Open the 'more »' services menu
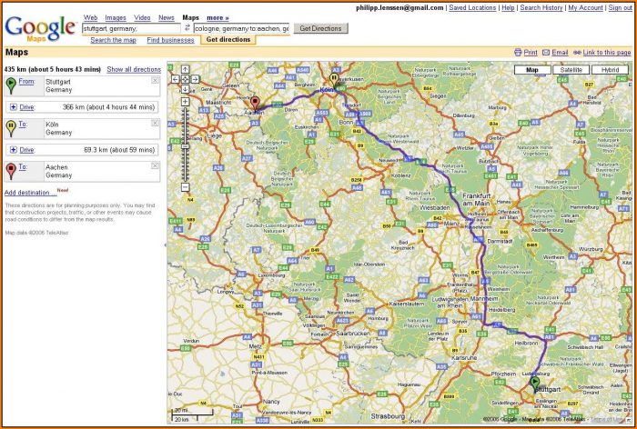This screenshot has width=637, height=429. [217, 17]
